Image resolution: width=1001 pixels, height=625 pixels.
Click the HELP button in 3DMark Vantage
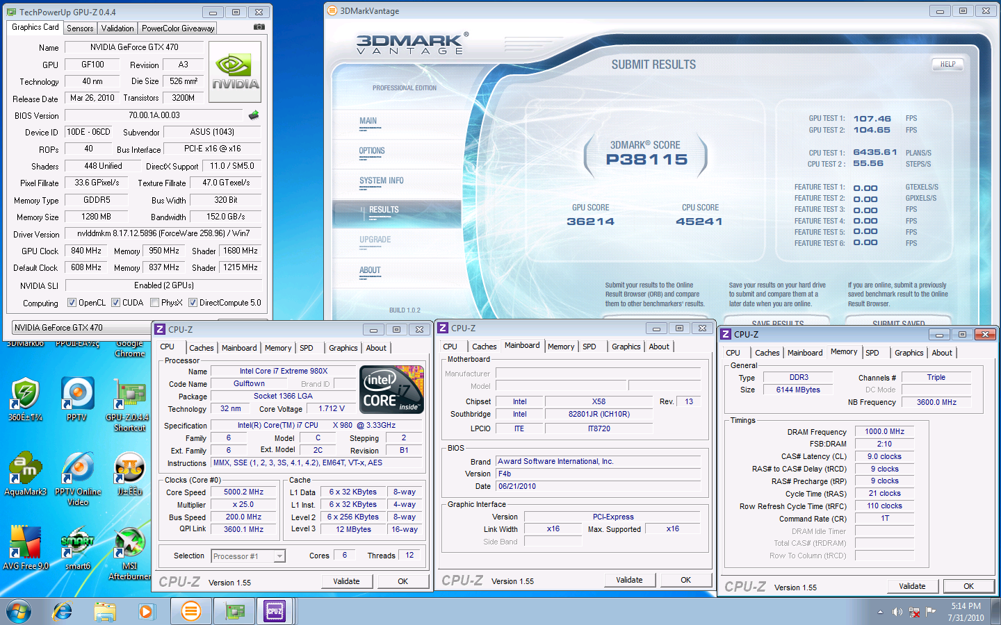[948, 64]
